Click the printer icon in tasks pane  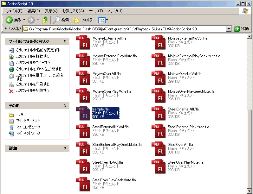click(11, 84)
